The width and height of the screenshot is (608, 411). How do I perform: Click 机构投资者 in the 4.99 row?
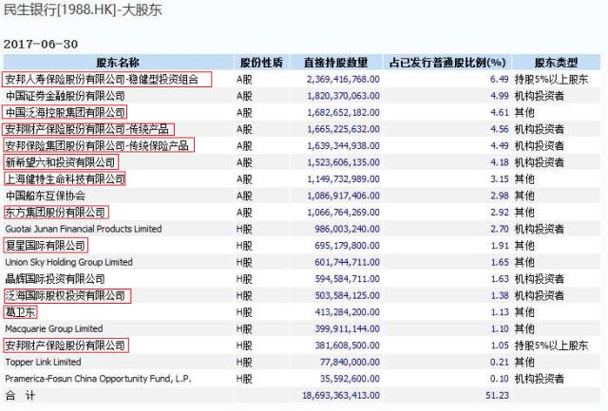point(540,96)
